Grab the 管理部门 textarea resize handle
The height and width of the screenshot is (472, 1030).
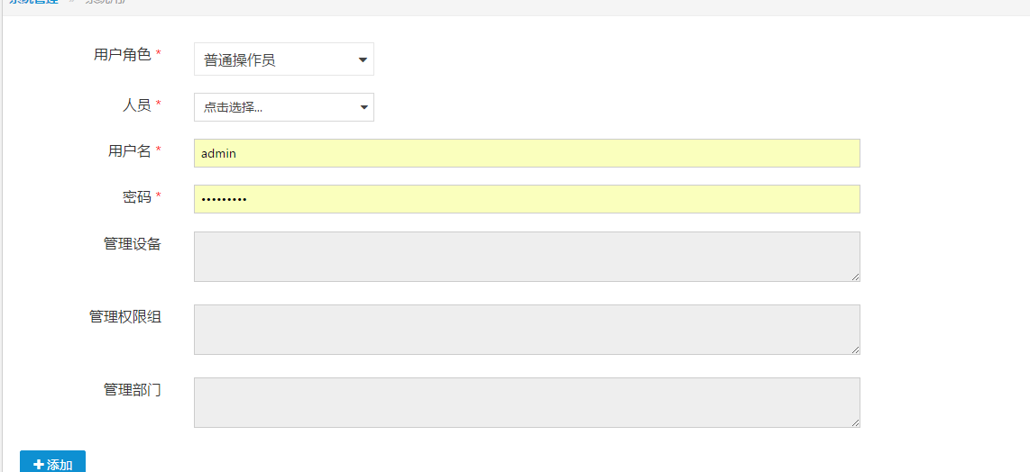pyautogui.click(x=855, y=422)
